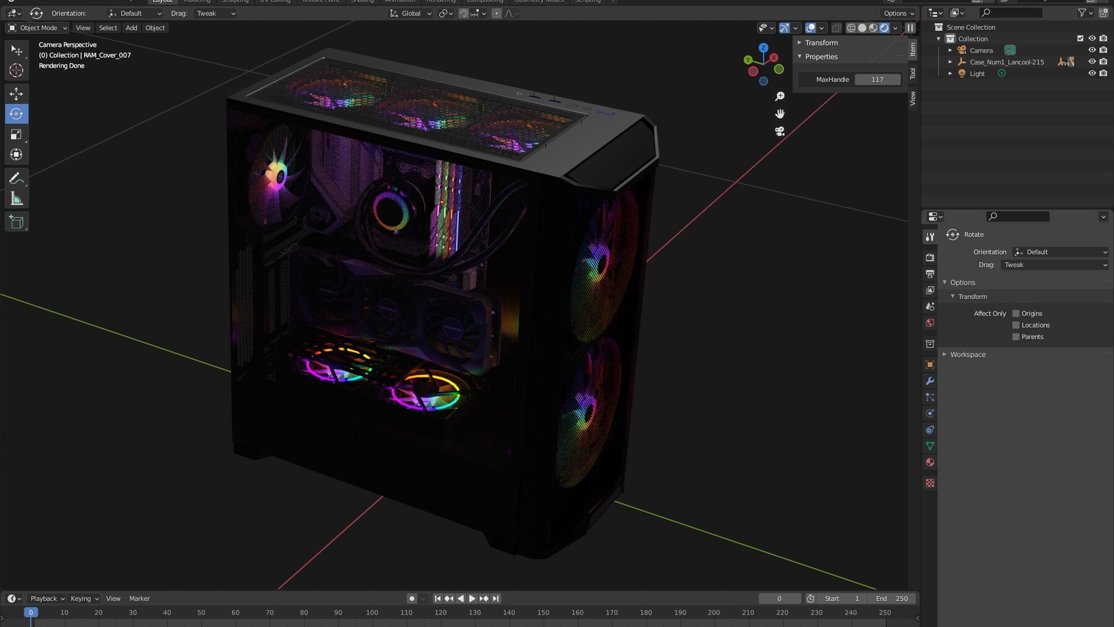Image resolution: width=1114 pixels, height=627 pixels.
Task: Enable Affect Only Parents checkbox
Action: pos(1016,337)
